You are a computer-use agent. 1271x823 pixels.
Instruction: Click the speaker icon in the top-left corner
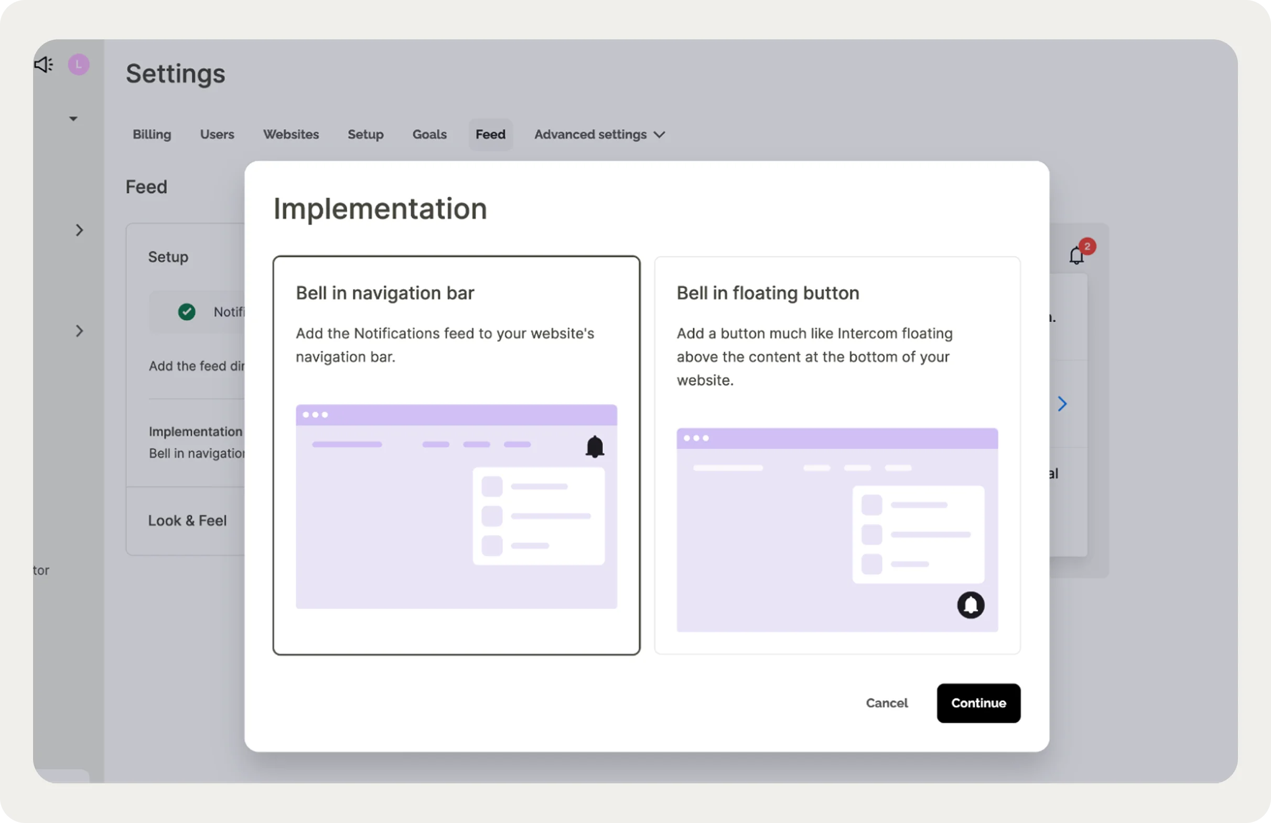[43, 64]
